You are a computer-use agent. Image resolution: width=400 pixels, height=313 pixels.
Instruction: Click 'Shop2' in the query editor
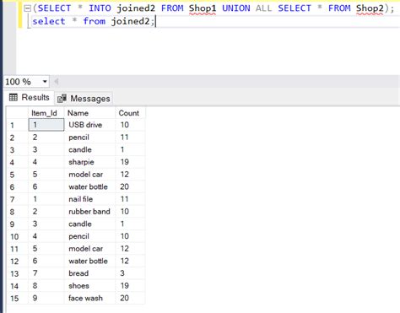(370, 8)
